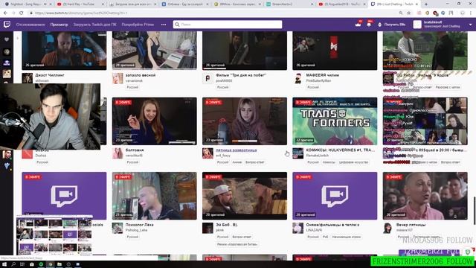Screen dimensions: 476x268
Task: Click the taskbar search magnifier icon
Action: [x=13, y=264]
